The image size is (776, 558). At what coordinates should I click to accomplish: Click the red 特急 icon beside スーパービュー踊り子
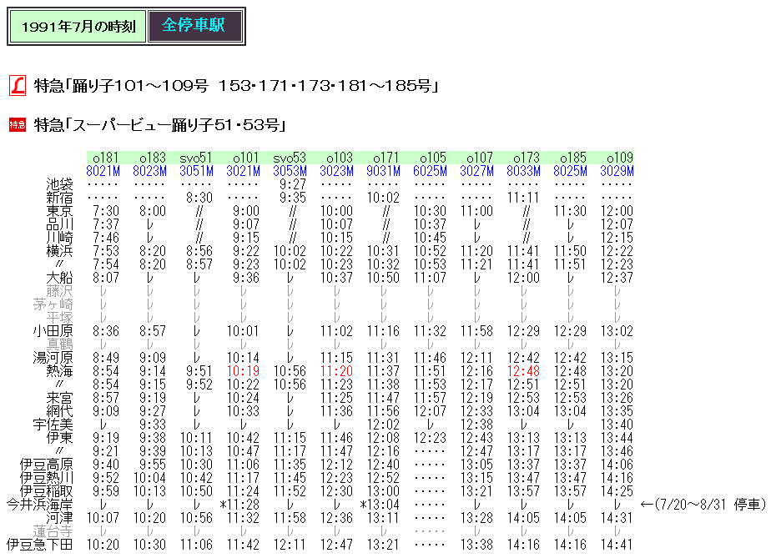click(17, 125)
